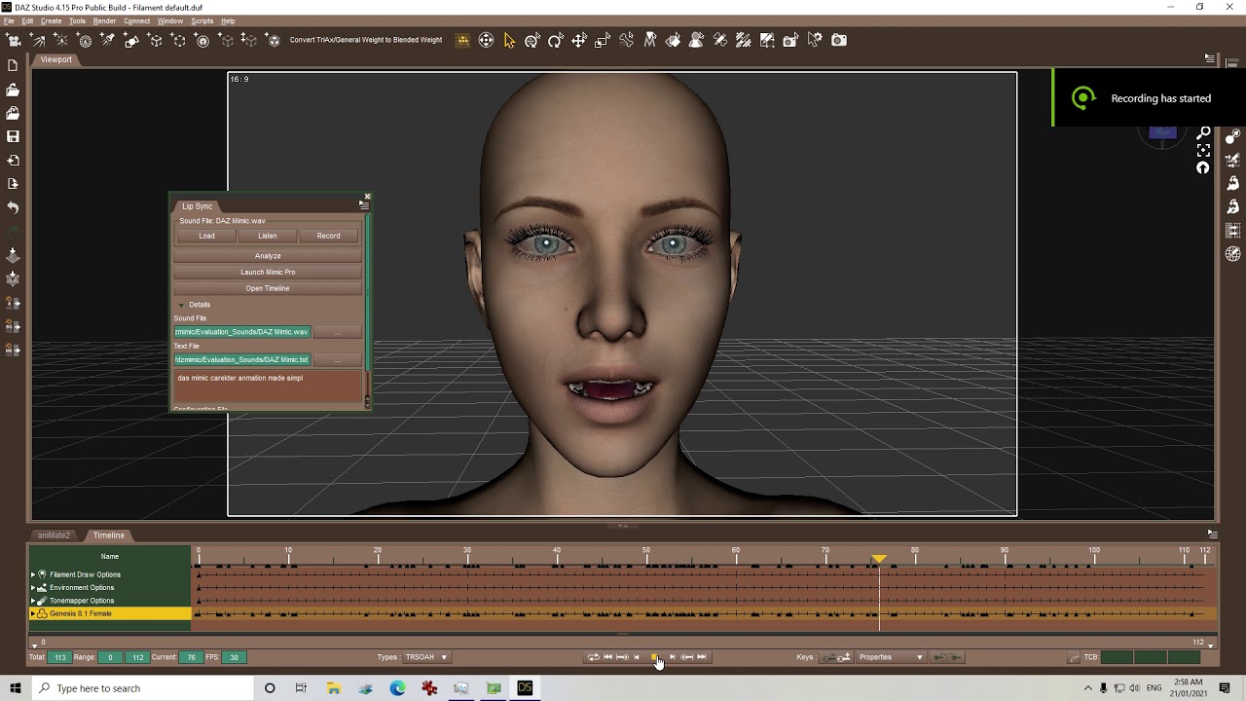Image resolution: width=1246 pixels, height=701 pixels.
Task: Stop playback with the yellow stop button
Action: tap(654, 657)
